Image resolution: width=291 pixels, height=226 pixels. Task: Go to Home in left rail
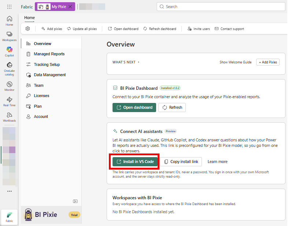point(9,21)
